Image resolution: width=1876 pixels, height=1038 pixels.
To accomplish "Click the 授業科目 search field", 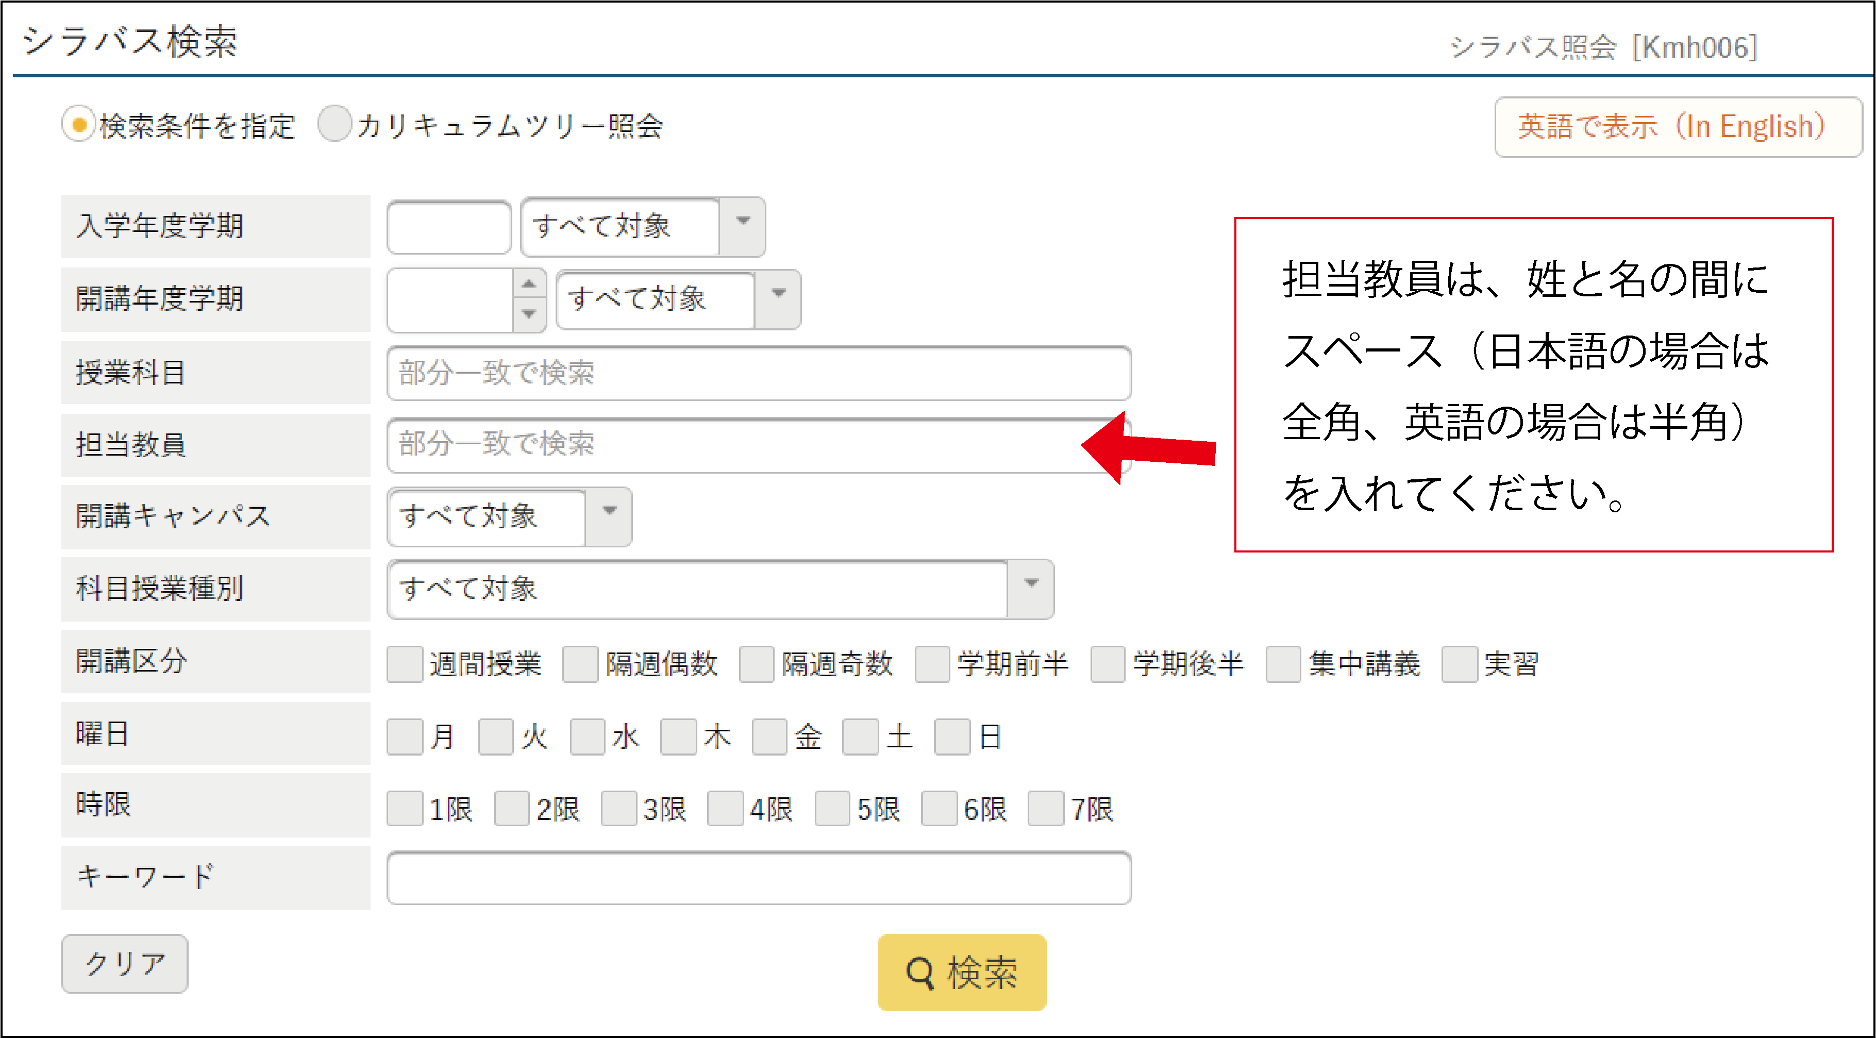I will coord(759,373).
